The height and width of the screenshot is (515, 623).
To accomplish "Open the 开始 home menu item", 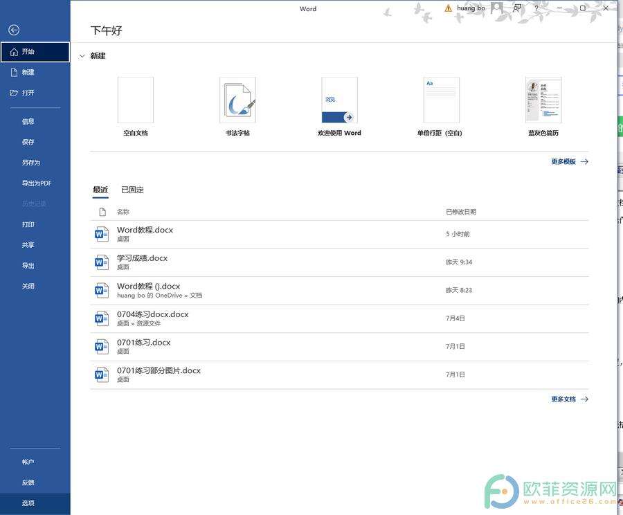I will (x=35, y=52).
